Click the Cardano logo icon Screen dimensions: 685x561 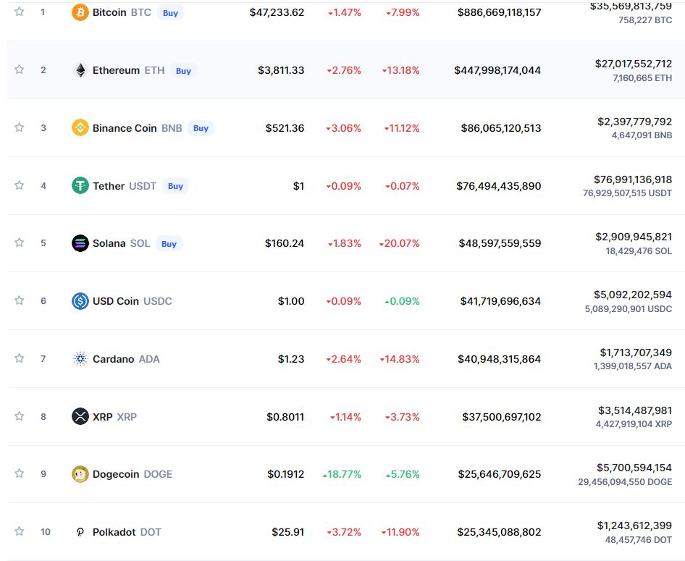80,358
